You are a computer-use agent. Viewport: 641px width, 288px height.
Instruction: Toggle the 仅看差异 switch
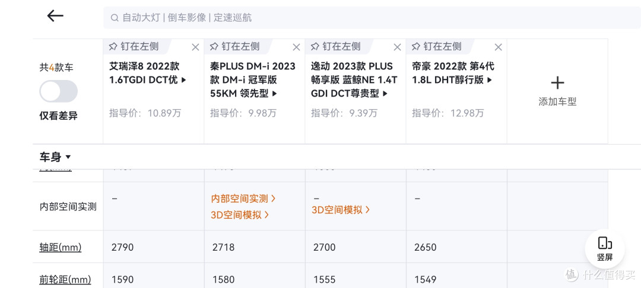coord(58,91)
